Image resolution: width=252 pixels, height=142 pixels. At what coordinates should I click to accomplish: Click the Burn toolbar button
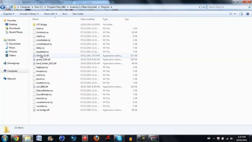(x=65, y=14)
